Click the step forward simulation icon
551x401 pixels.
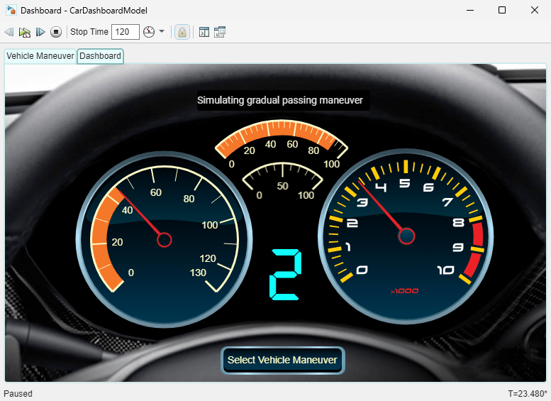click(40, 32)
